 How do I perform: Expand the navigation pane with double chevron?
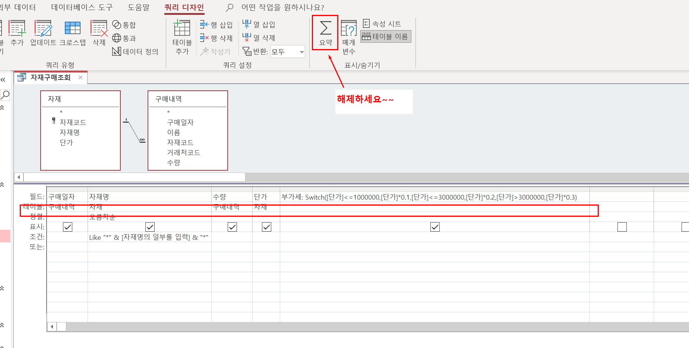tap(3, 80)
